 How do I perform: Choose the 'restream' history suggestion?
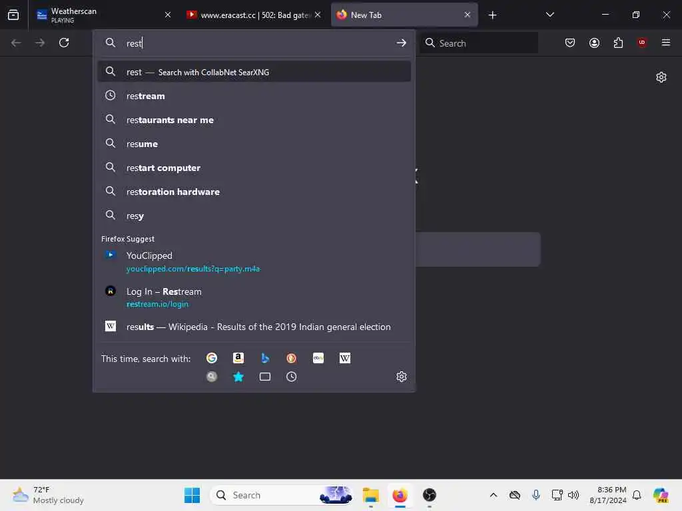[x=254, y=96]
